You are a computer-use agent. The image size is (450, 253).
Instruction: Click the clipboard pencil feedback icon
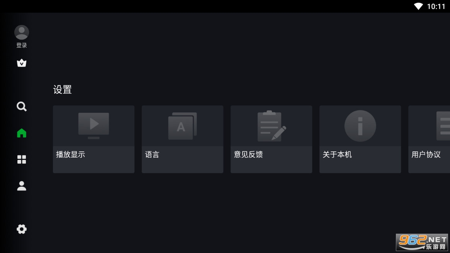(271, 126)
